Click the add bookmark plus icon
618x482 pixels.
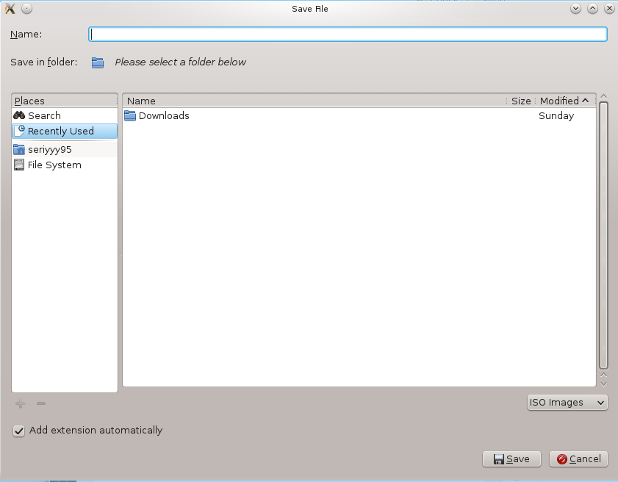click(21, 403)
